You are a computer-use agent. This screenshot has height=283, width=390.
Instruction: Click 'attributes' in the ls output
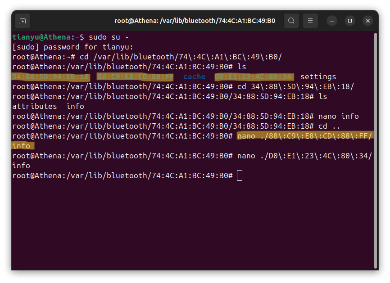[34, 106]
